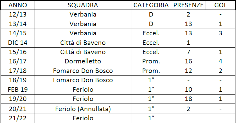Click the GOL column header
Screen dimensions: 236x124
coord(221,5)
